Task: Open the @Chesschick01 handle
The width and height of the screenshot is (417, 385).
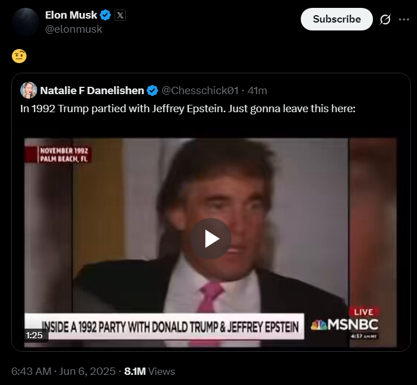Action: pyautogui.click(x=200, y=91)
